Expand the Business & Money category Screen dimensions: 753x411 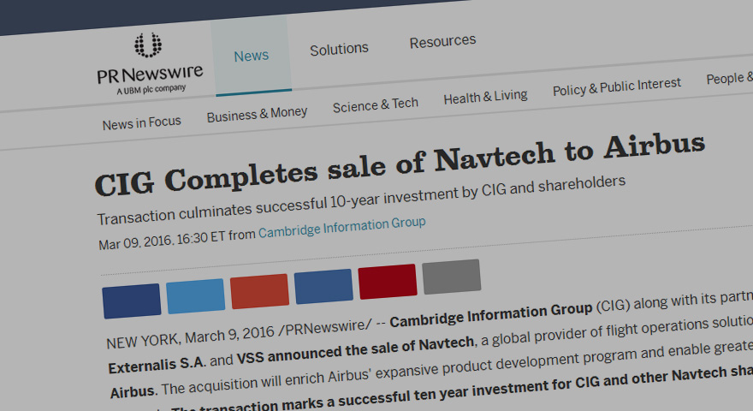click(257, 114)
